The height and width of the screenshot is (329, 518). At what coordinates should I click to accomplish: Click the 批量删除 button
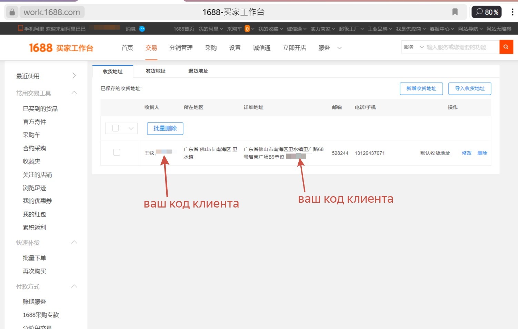click(x=165, y=128)
